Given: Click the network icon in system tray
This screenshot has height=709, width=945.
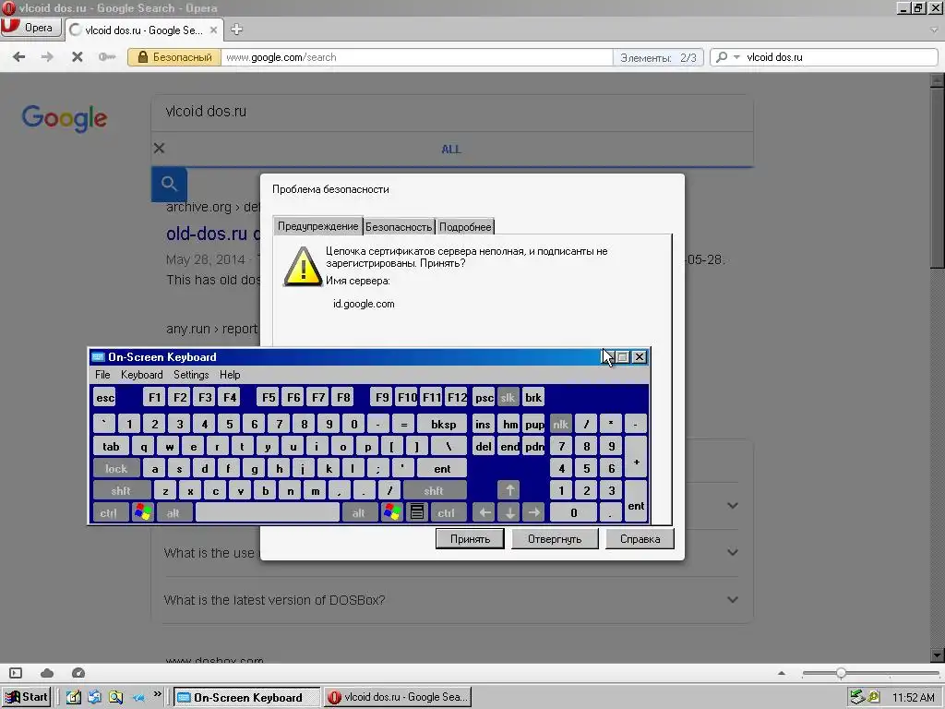Looking at the screenshot, I should [856, 698].
